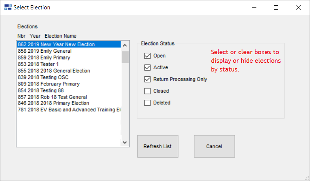Click the Refresh List button

pyautogui.click(x=158, y=146)
